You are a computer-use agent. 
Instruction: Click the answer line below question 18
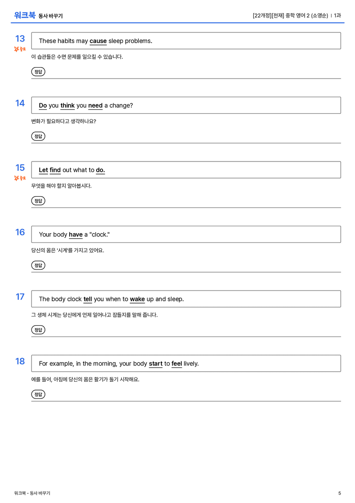(186, 401)
